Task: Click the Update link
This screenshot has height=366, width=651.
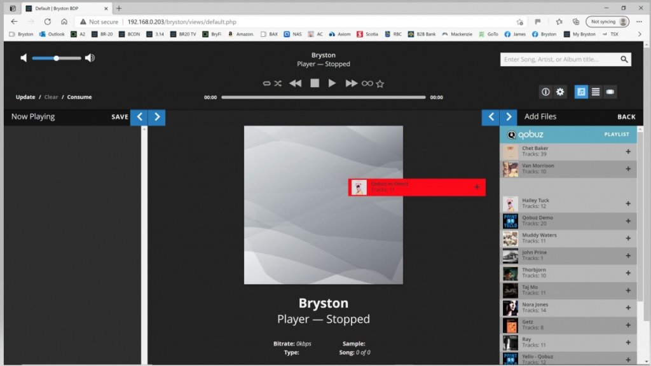Action: pyautogui.click(x=25, y=97)
